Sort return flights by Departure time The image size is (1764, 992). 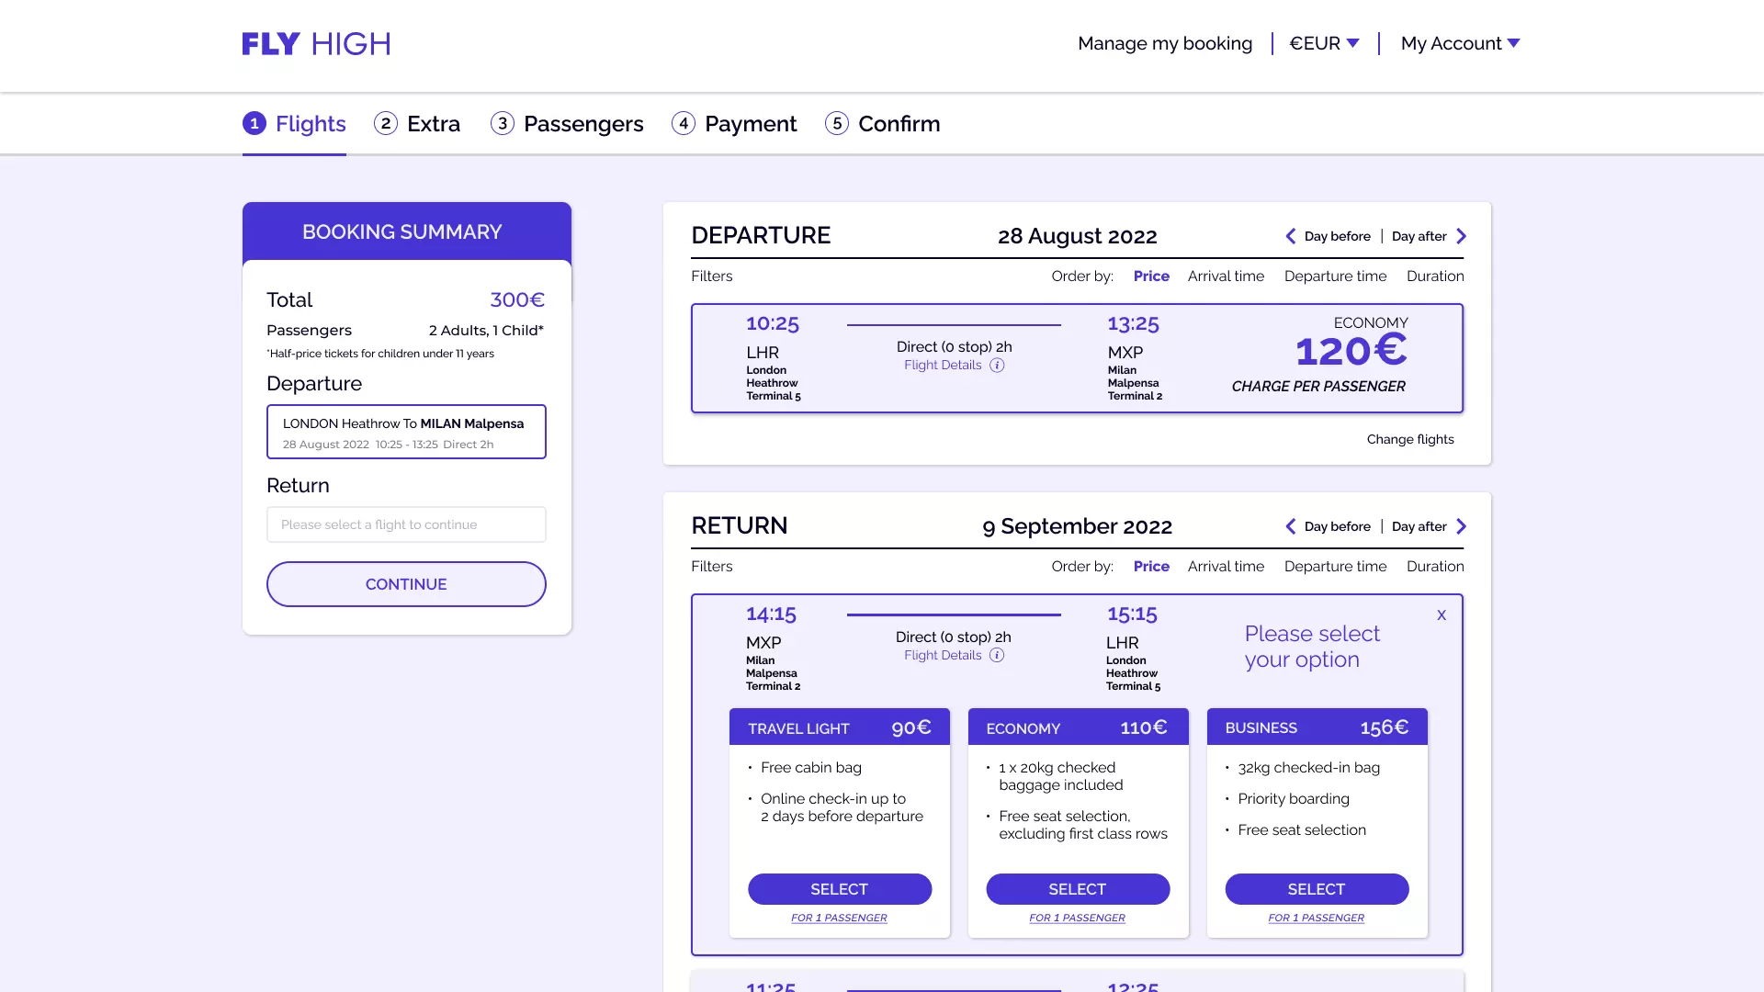point(1335,567)
